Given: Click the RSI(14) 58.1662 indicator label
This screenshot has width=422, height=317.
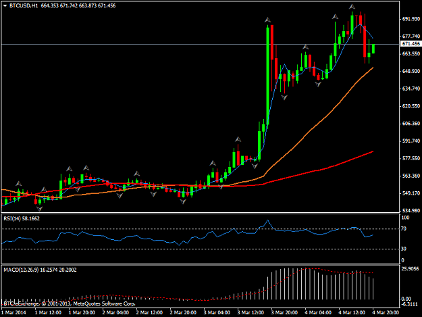Looking at the screenshot, I should pyautogui.click(x=22, y=218).
